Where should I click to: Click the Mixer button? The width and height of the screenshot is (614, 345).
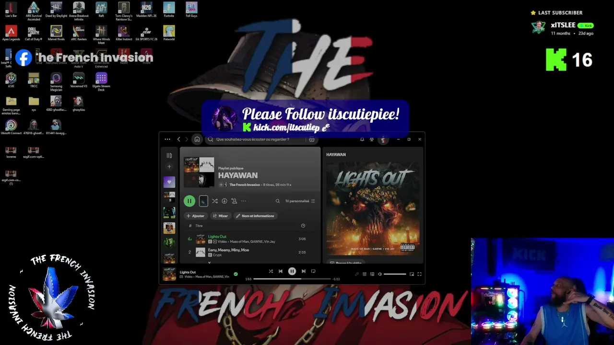click(220, 216)
